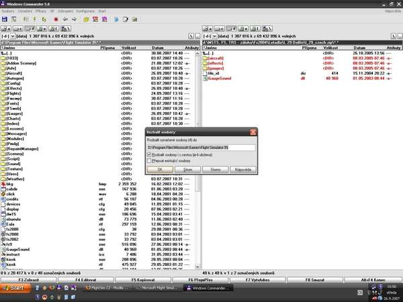Open the Příkazy menu
Image resolution: width=403 pixels, height=302 pixels.
pos(41,11)
